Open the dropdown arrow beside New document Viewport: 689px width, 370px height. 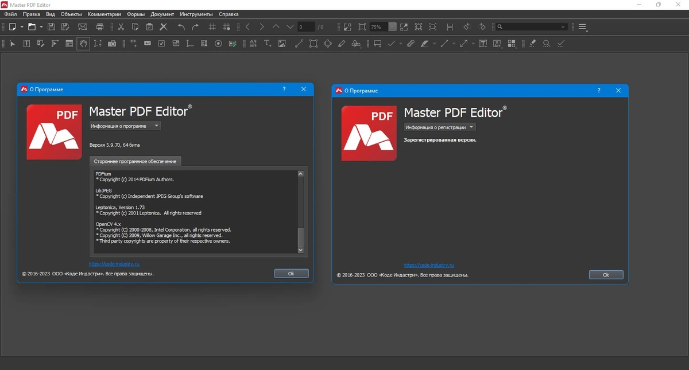22,27
